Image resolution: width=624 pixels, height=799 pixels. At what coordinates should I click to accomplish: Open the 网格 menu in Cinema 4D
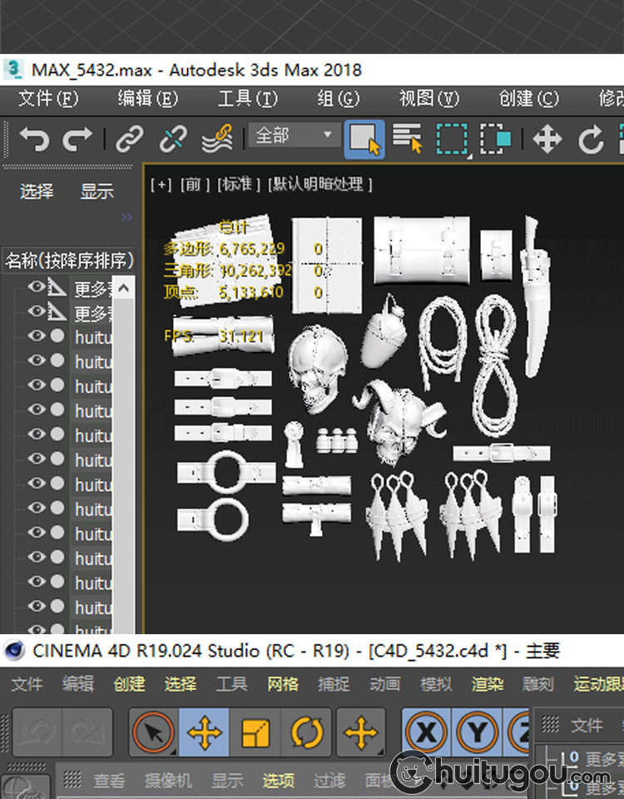point(283,684)
